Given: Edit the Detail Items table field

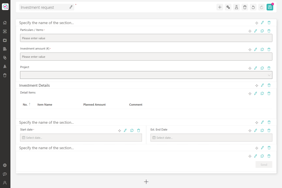Looking at the screenshot, I should click(x=255, y=94).
